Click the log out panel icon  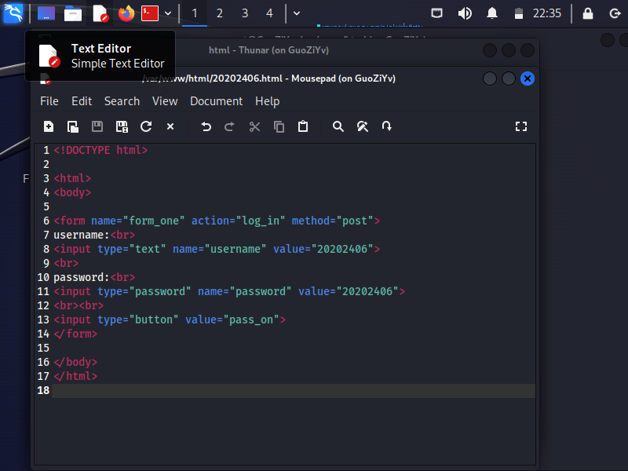tap(615, 13)
